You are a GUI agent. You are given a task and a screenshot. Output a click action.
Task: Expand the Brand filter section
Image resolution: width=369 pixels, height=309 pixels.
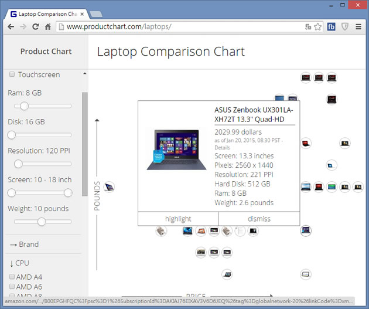pyautogui.click(x=24, y=245)
